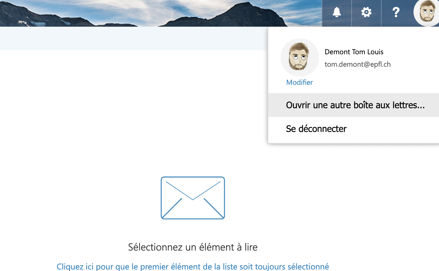This screenshot has height=271, width=439.
Task: Click the light gray command bar strip
Action: pos(133,39)
